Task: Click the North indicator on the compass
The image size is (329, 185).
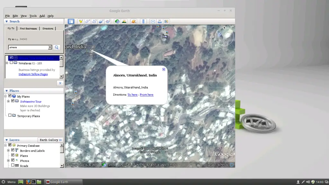Action: 224,28
